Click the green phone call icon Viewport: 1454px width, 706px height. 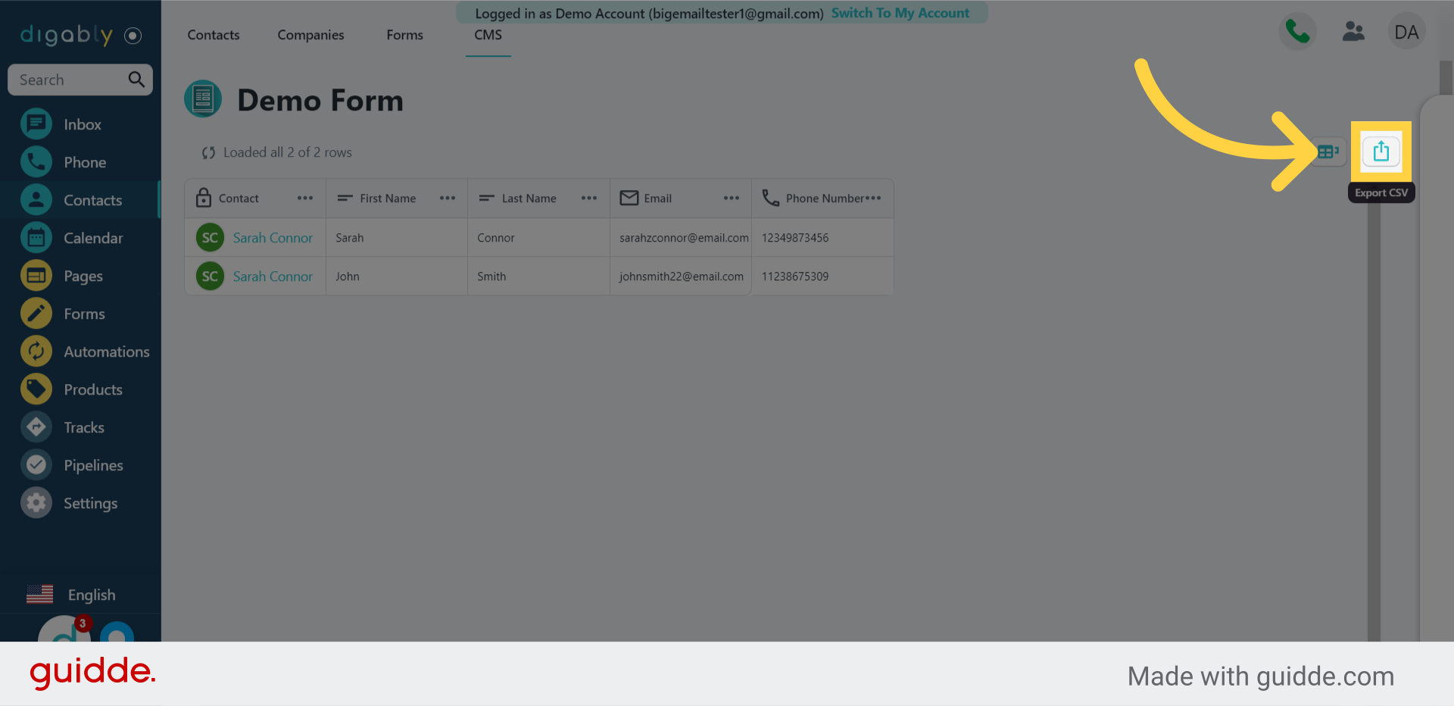(1297, 32)
